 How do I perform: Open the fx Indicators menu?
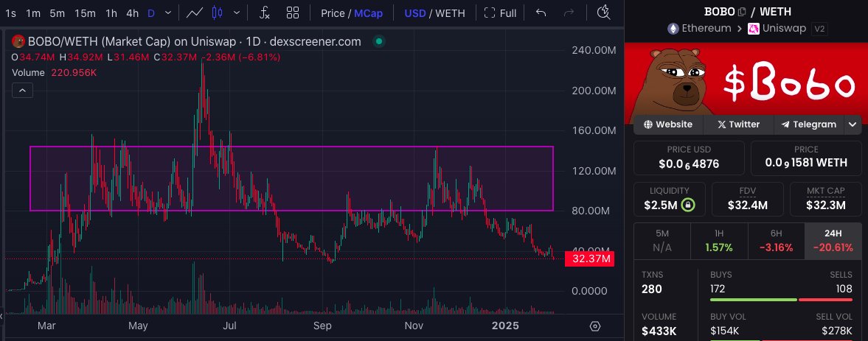coord(265,13)
